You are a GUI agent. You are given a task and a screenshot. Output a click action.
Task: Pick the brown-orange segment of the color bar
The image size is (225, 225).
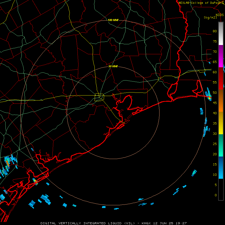[221, 100]
